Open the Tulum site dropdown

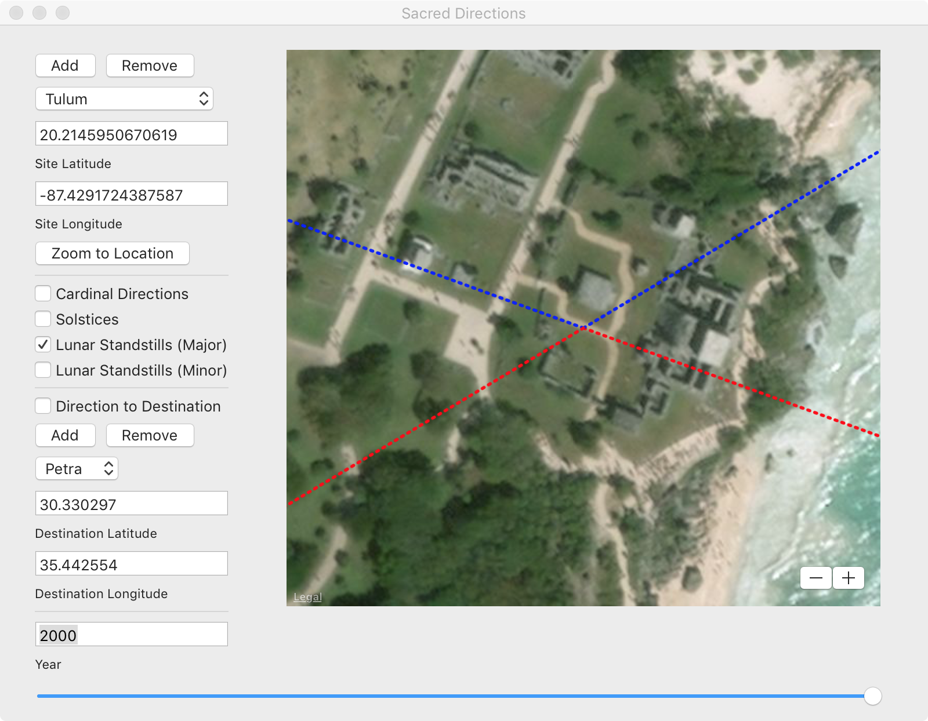tap(124, 99)
